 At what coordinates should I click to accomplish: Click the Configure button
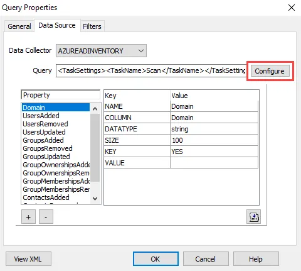click(x=270, y=71)
